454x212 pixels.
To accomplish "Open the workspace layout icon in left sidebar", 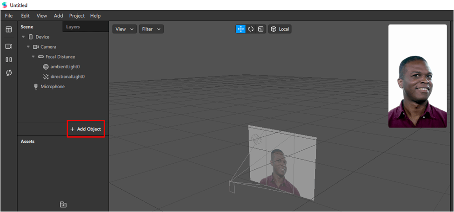I will point(8,30).
